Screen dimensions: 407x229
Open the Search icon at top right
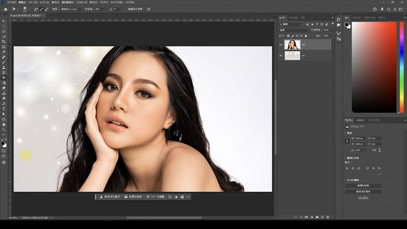coord(389,9)
